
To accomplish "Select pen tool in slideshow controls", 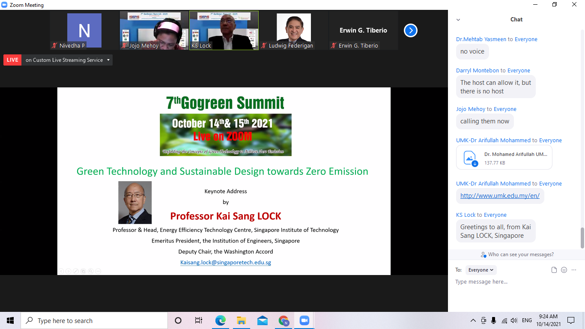I will (76, 271).
